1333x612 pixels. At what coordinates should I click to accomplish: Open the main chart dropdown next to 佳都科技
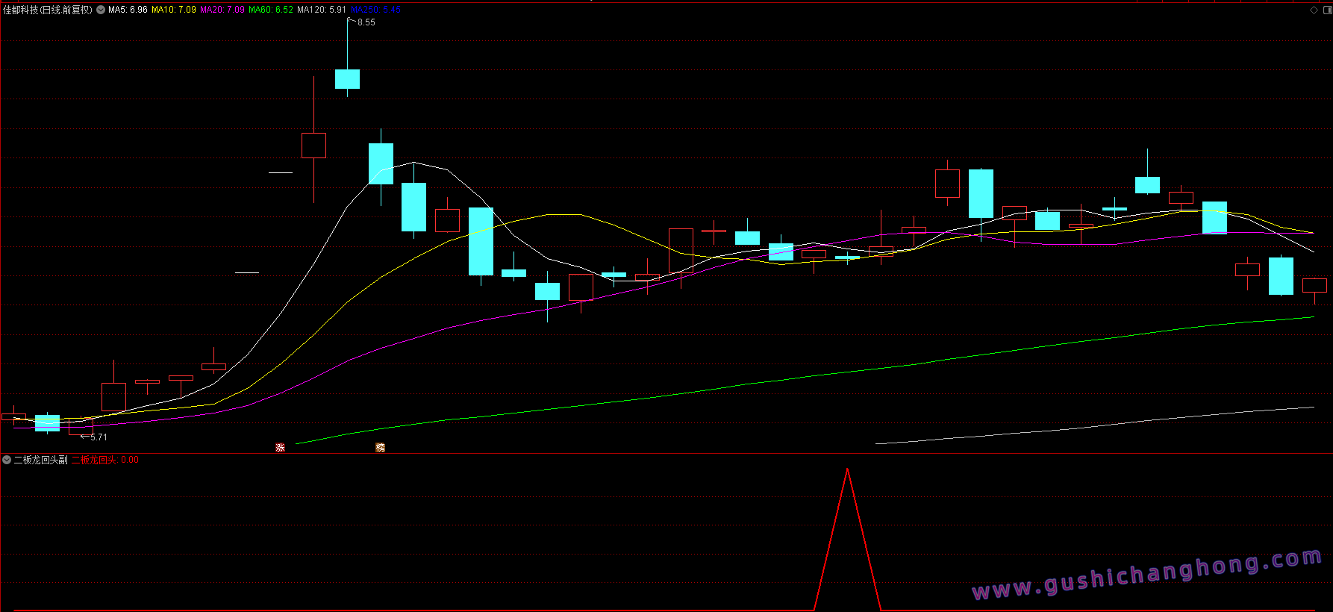[x=101, y=10]
